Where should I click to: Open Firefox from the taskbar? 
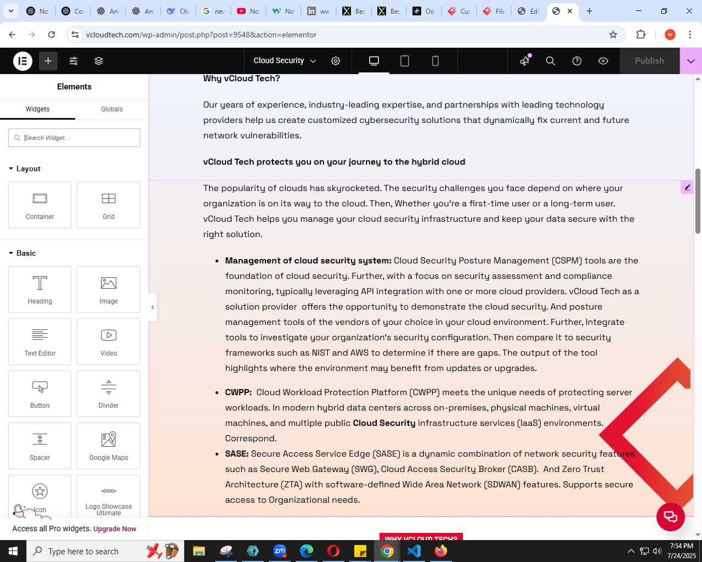(441, 551)
